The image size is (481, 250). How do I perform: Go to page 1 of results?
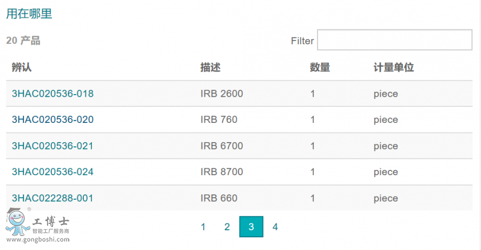[x=203, y=227]
